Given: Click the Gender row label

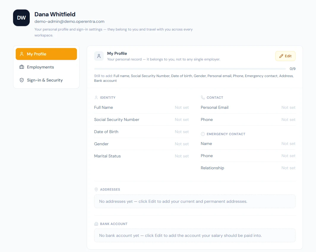Looking at the screenshot, I should pos(101,144).
